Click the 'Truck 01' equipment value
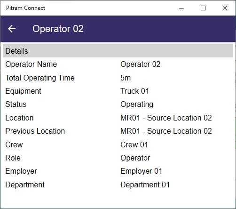236x209 pixels. point(134,91)
